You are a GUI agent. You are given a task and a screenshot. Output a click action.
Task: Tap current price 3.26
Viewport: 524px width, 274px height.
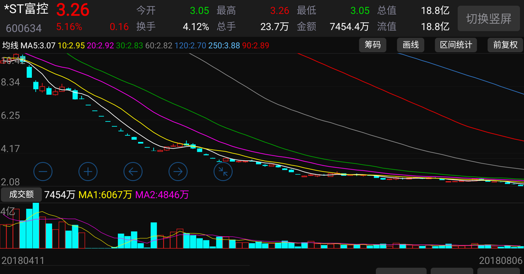pos(72,10)
